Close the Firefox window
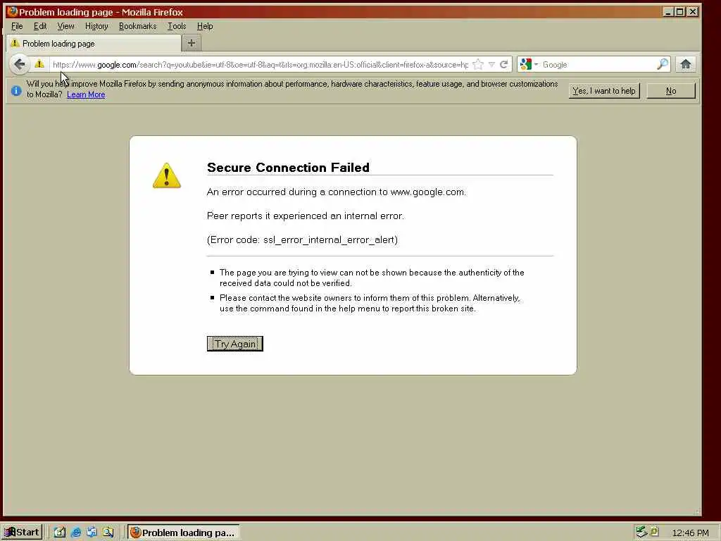Screen dimensions: 721x541 point(693,12)
